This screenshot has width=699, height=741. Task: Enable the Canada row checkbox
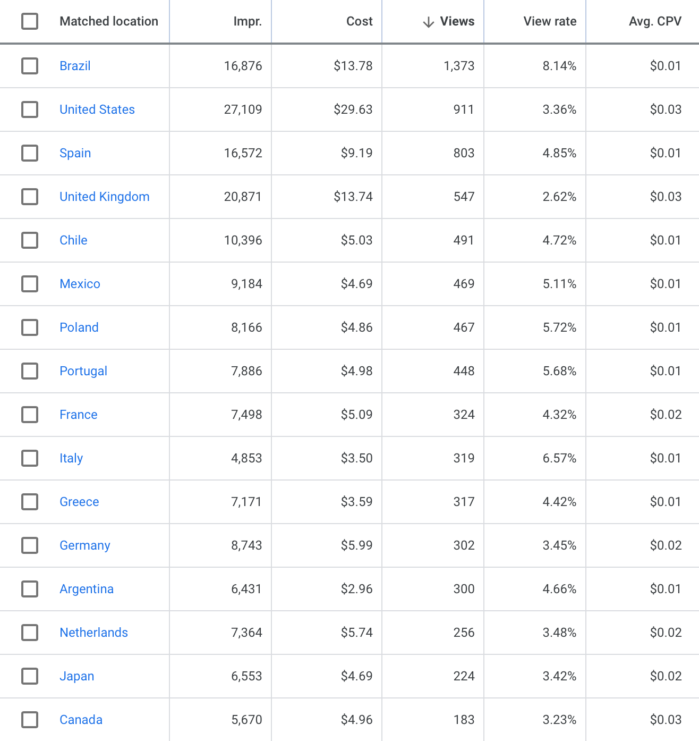(30, 720)
